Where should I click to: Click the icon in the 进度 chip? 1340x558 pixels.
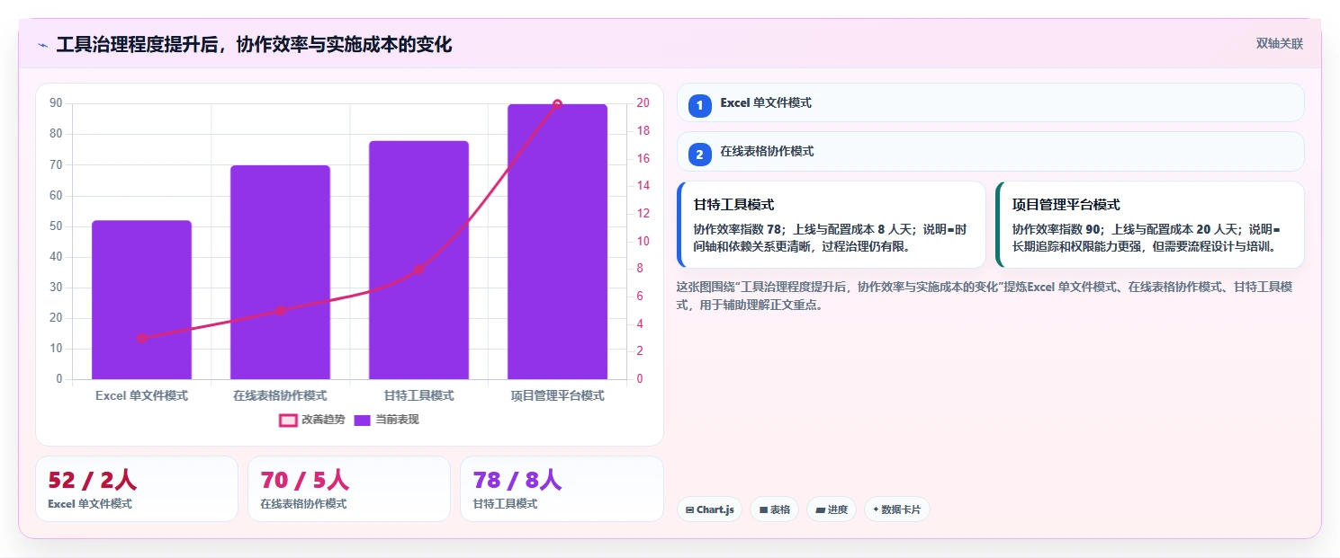click(x=820, y=509)
